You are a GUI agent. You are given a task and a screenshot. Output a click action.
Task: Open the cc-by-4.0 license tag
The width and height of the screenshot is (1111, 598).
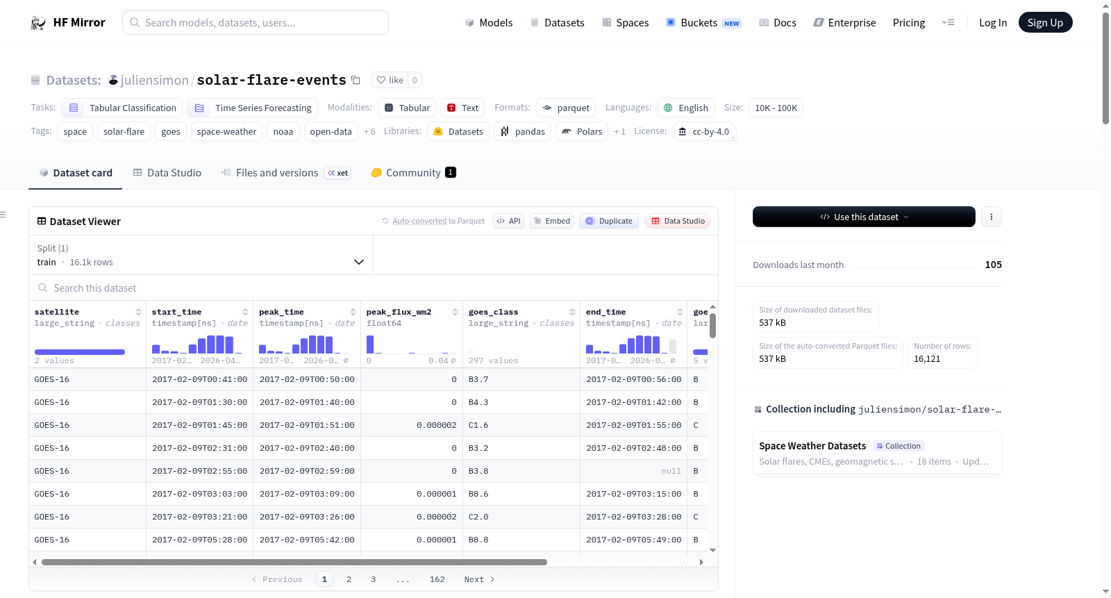pos(704,131)
